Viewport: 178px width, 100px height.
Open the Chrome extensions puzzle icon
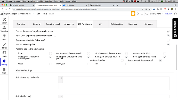coord(168,9)
